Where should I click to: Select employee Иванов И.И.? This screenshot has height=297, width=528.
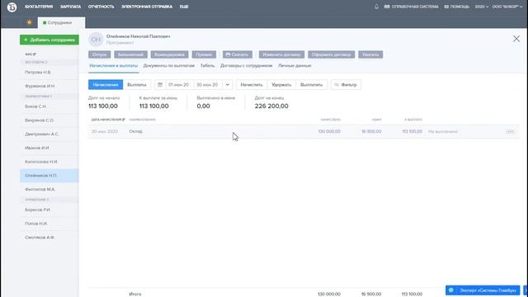pyautogui.click(x=49, y=148)
